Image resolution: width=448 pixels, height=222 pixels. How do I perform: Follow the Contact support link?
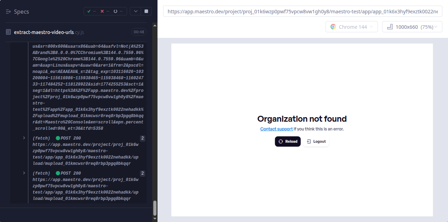point(276,129)
